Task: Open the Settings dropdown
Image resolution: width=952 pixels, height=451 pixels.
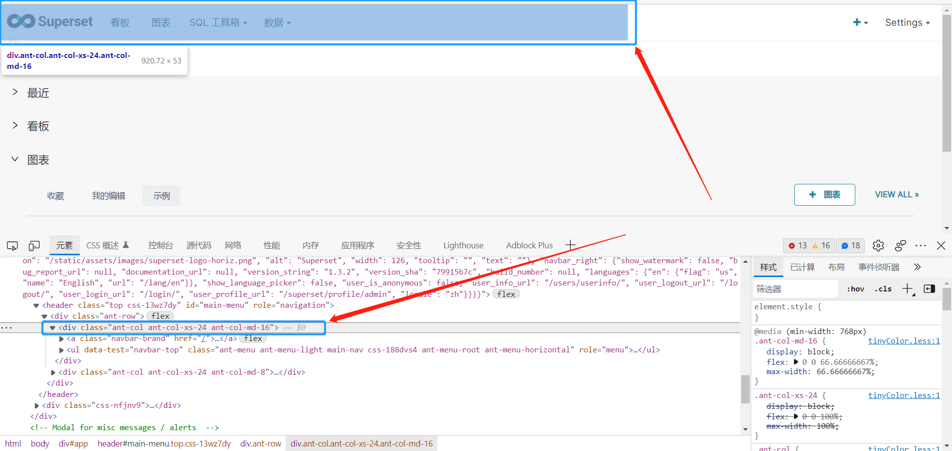Action: [x=907, y=22]
